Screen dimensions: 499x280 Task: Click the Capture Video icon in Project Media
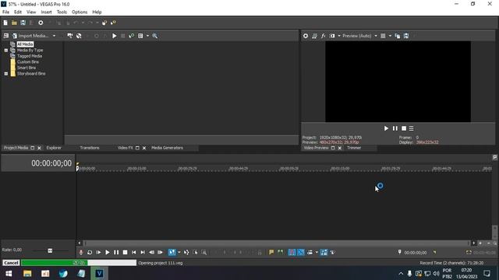click(x=70, y=36)
